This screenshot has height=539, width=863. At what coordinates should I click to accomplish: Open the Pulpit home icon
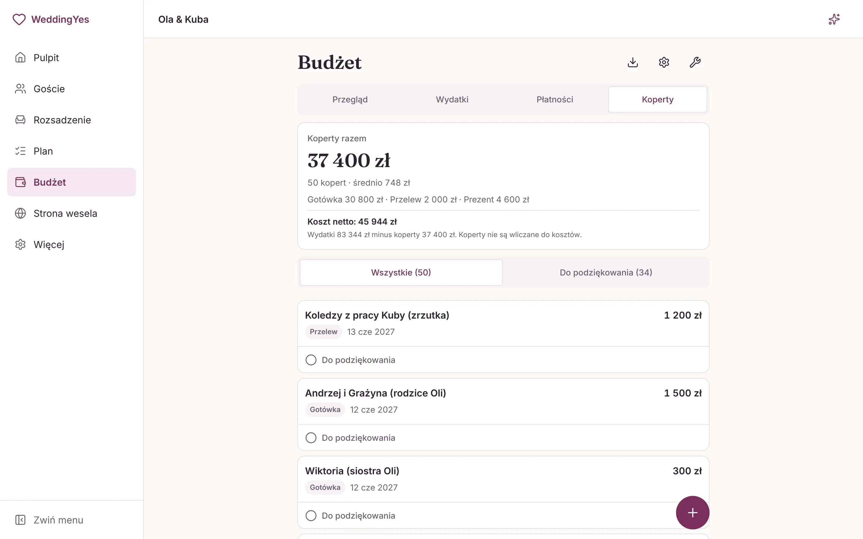pyautogui.click(x=20, y=57)
